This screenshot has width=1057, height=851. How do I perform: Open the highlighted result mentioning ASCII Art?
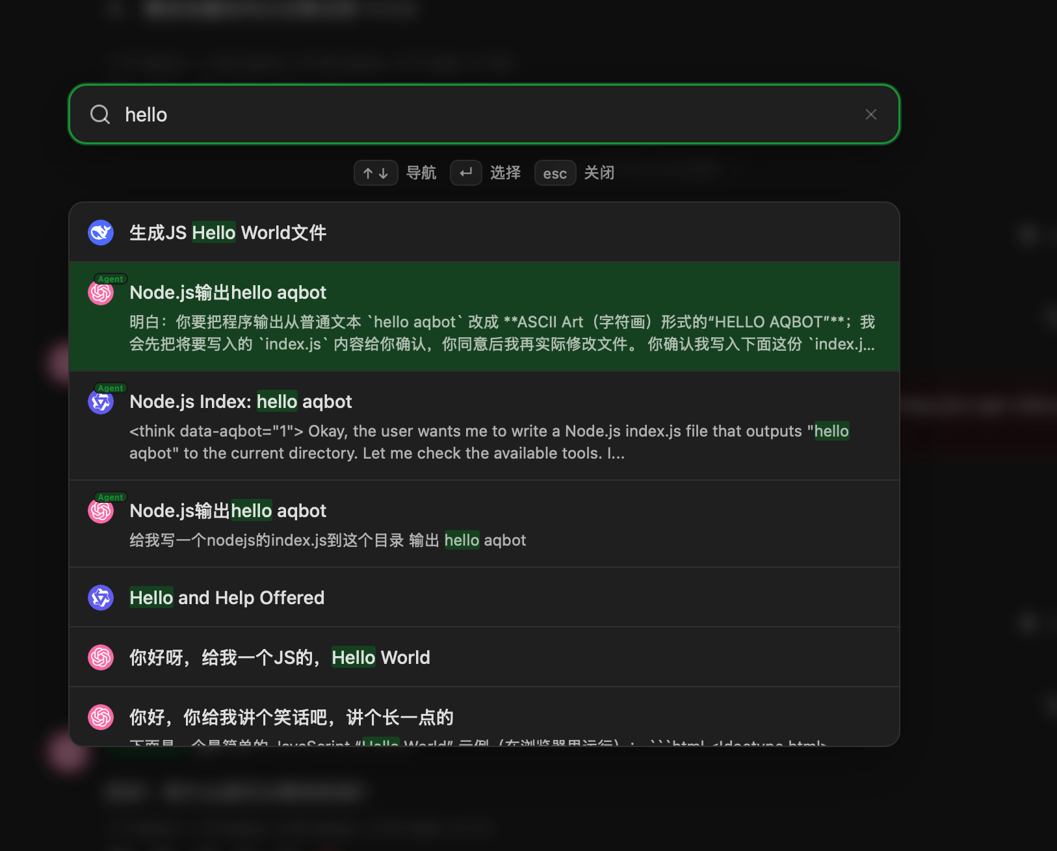484,317
